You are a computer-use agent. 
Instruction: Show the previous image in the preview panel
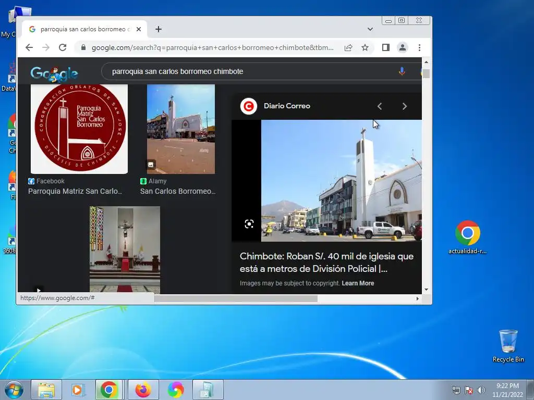click(x=380, y=106)
